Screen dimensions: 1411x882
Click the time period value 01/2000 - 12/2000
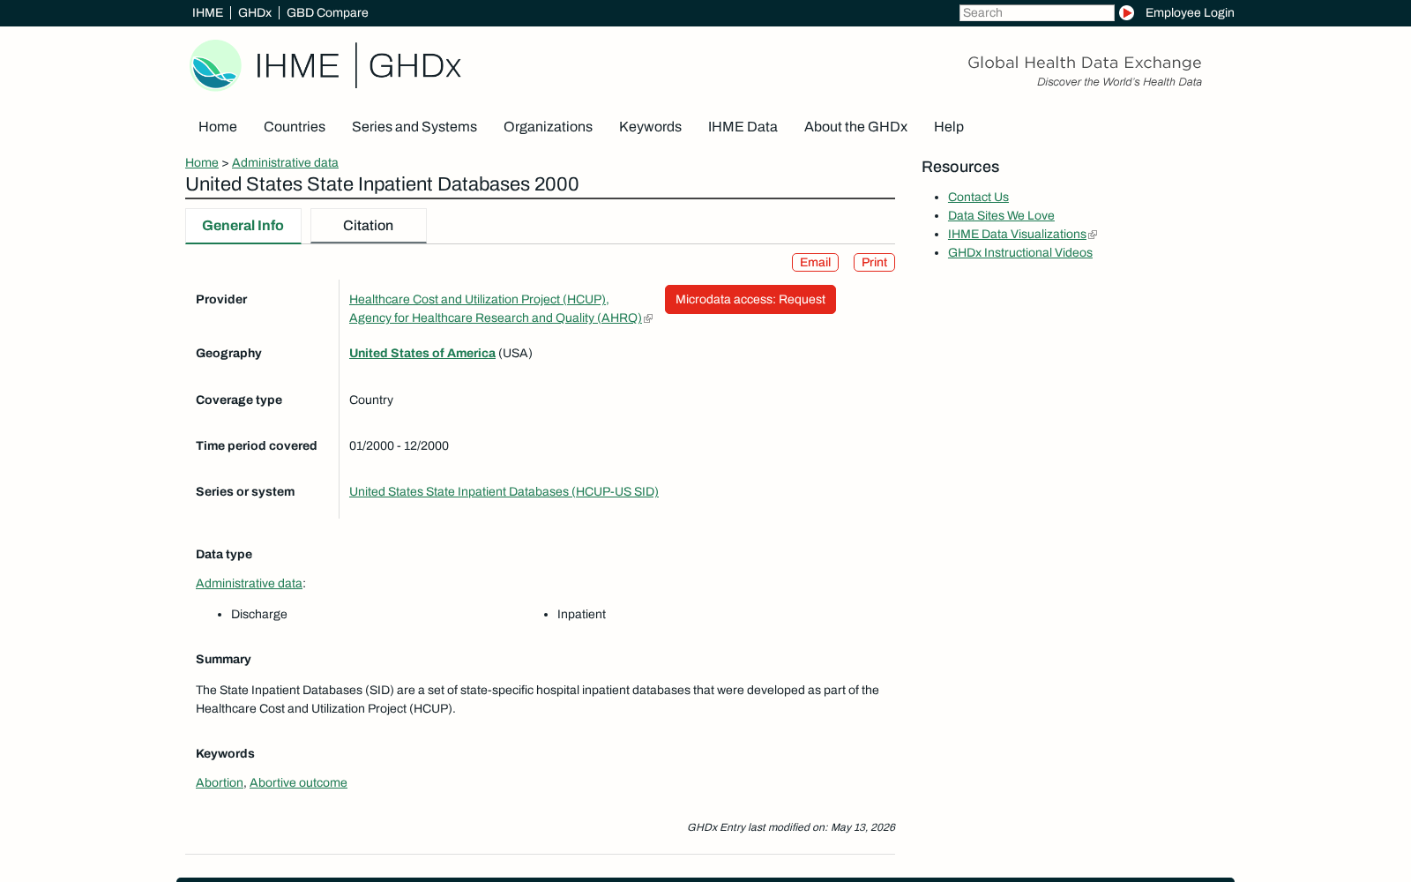(x=399, y=445)
